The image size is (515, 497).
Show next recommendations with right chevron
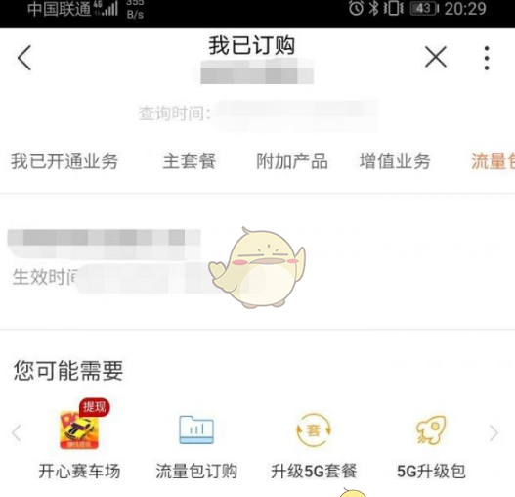494,432
